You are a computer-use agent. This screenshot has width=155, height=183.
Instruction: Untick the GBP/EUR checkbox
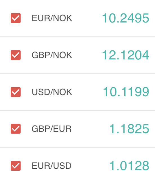coord(16,129)
